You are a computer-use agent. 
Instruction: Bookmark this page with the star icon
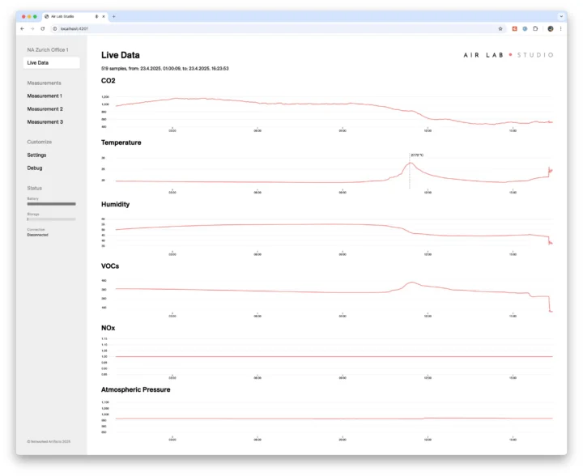tap(500, 28)
